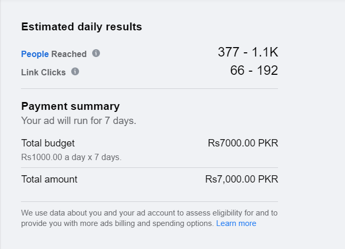Click the info icon next to Link Clicks

click(x=75, y=72)
